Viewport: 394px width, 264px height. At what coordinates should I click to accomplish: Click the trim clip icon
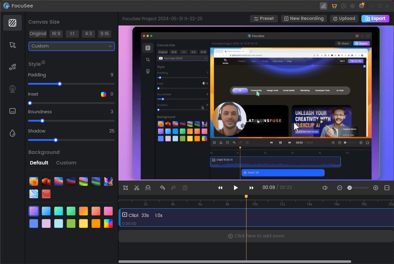click(x=148, y=188)
